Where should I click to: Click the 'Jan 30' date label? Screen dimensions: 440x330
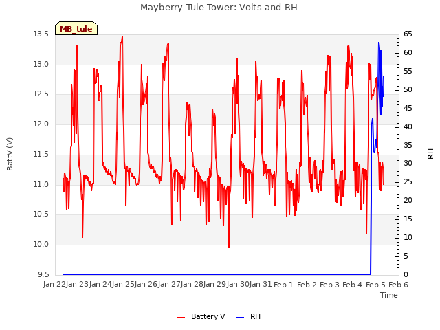238,285
